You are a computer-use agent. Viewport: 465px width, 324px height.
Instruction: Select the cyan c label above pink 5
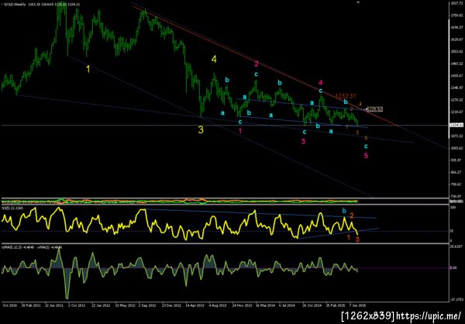point(367,146)
